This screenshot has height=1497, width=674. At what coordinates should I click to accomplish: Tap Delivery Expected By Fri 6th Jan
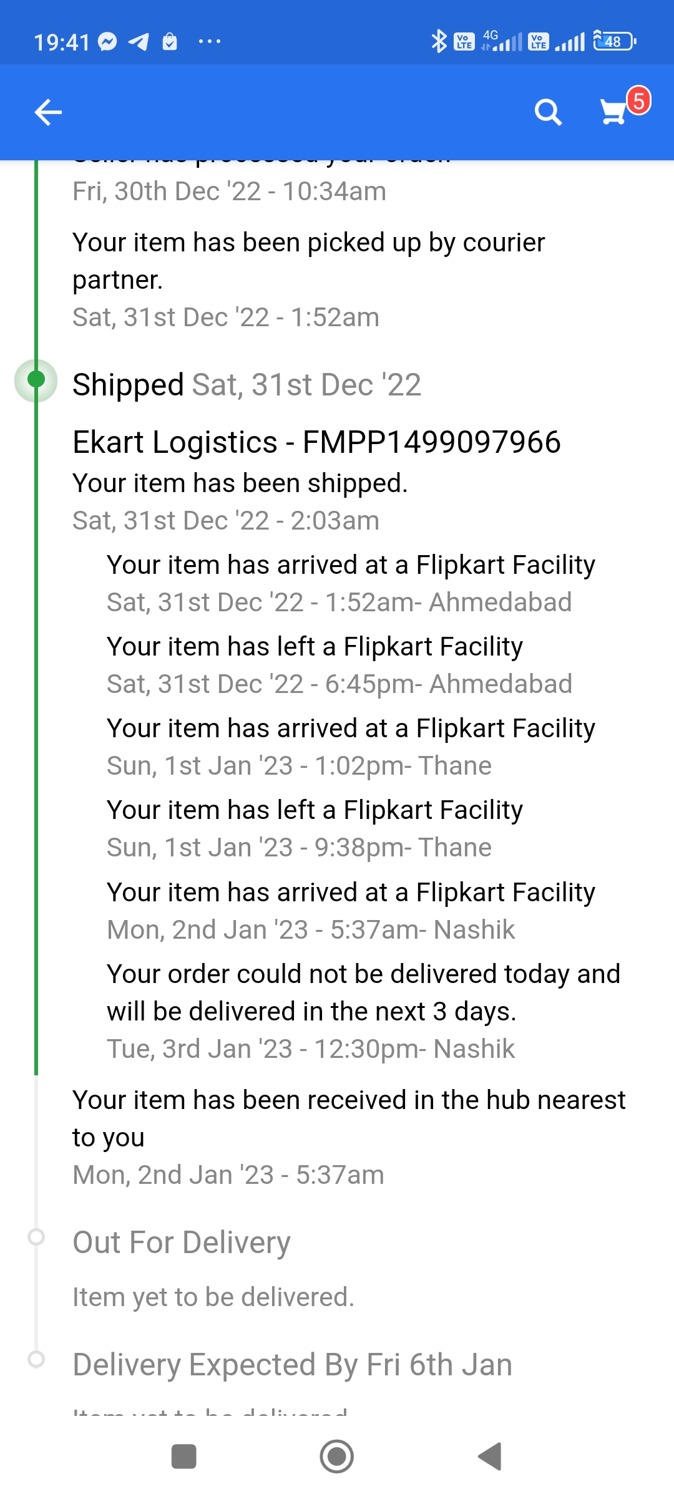pos(292,1364)
